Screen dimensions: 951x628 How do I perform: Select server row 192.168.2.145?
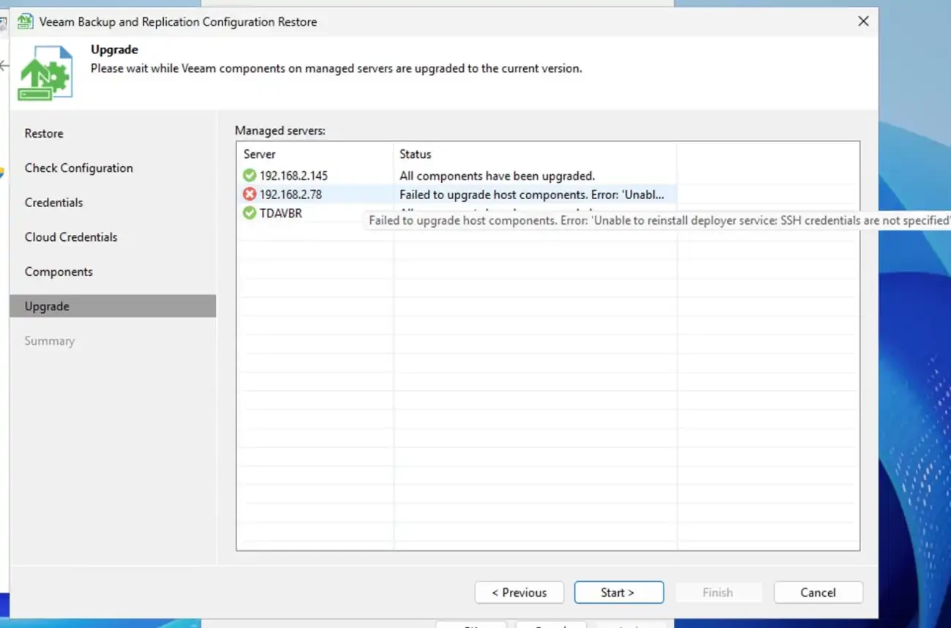pyautogui.click(x=457, y=176)
